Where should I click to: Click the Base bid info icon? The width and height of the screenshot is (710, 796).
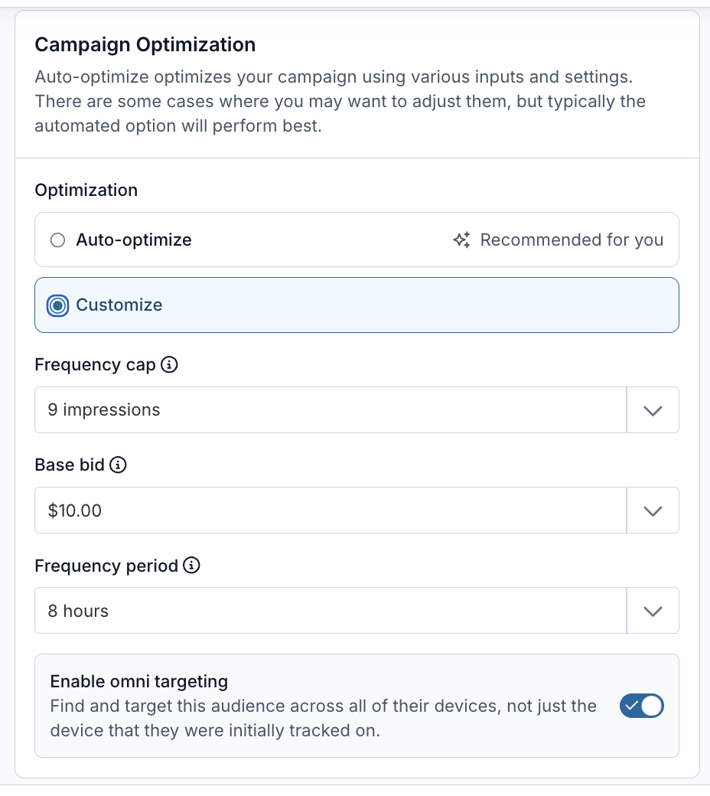(118, 465)
